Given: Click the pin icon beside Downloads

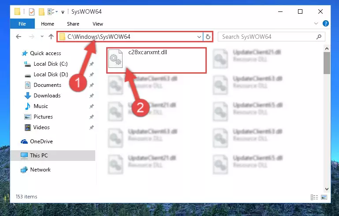Looking at the screenshot, I should point(92,96).
